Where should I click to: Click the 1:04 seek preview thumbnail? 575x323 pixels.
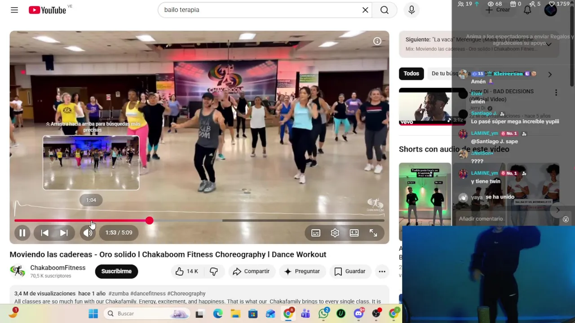[x=91, y=163]
